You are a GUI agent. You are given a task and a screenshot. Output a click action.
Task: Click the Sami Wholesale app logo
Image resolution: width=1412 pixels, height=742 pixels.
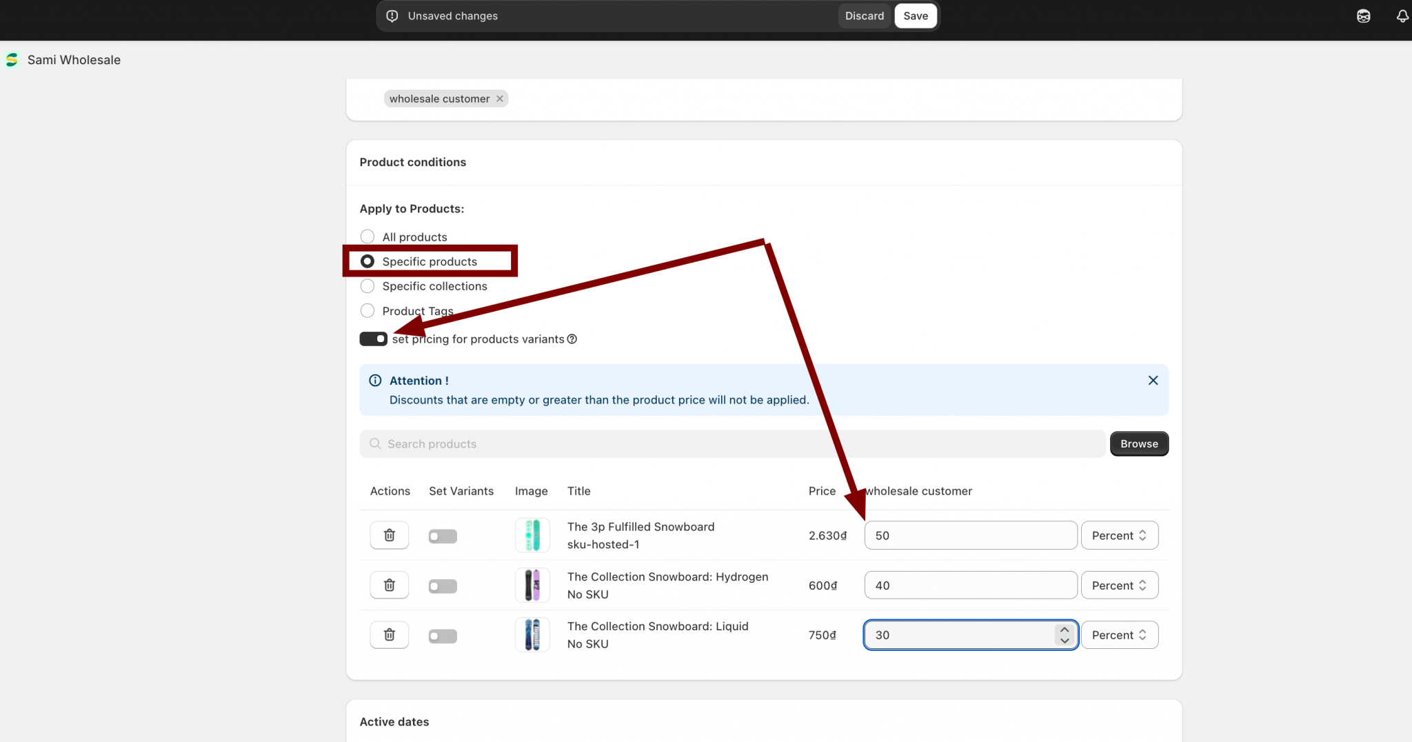[x=12, y=60]
